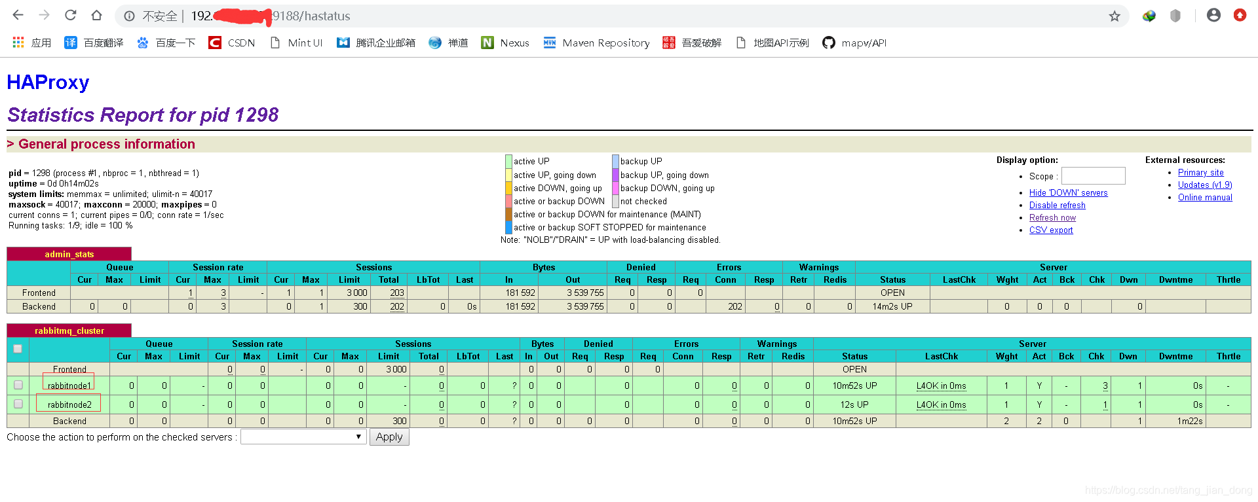This screenshot has height=502, width=1258.
Task: Click the active UP legend color swatch
Action: click(508, 161)
